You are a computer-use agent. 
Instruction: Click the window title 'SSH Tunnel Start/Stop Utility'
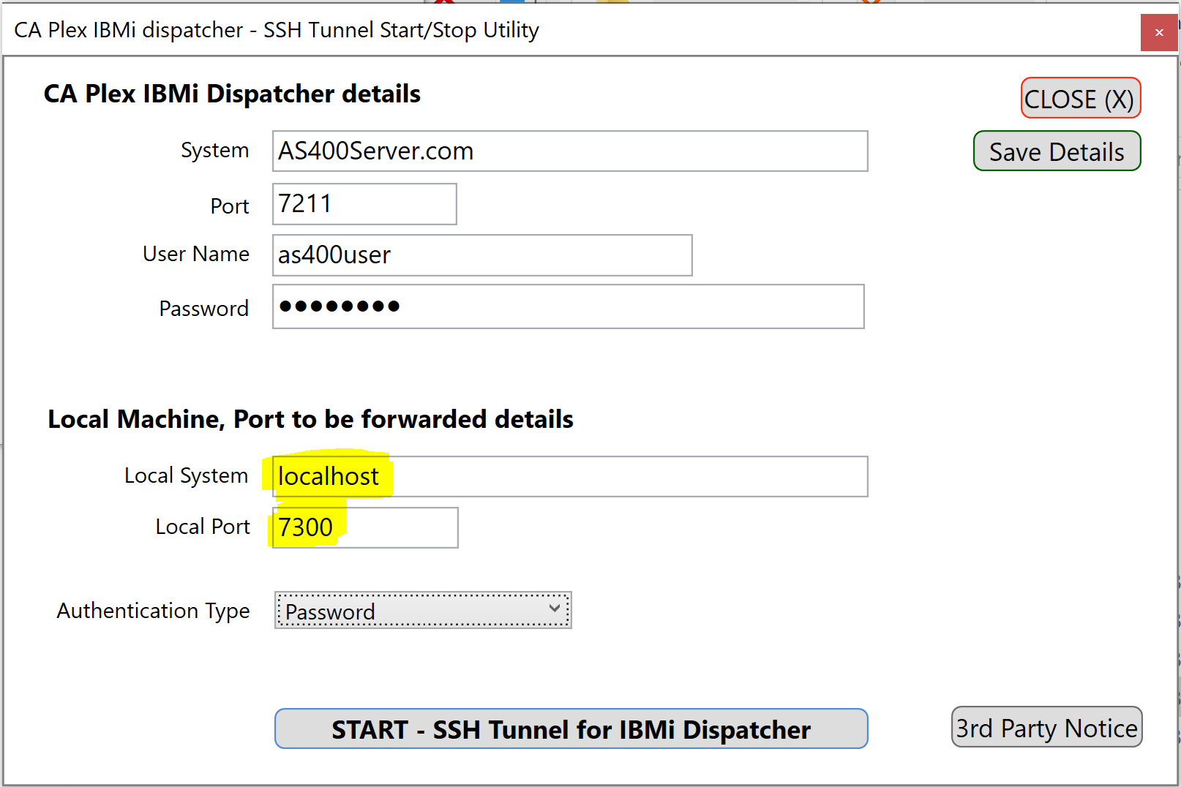point(401,30)
